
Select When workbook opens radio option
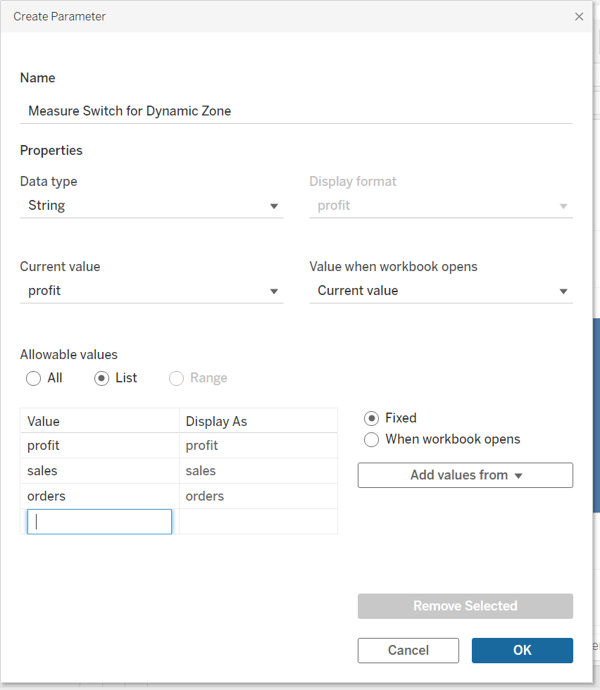371,439
